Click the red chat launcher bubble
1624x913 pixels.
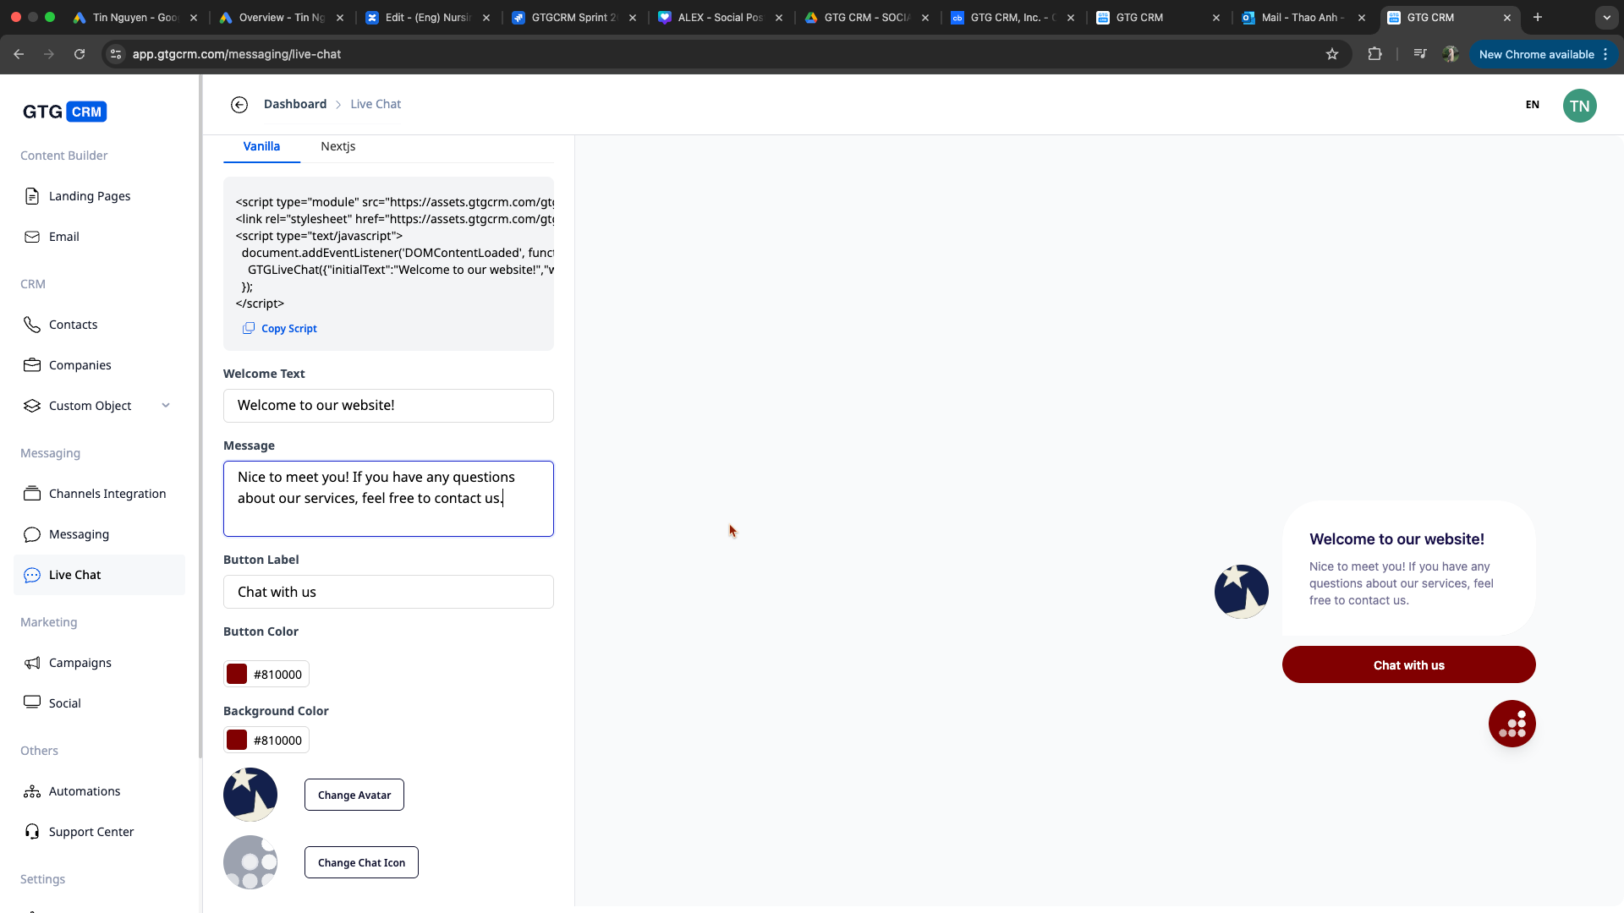pos(1512,724)
